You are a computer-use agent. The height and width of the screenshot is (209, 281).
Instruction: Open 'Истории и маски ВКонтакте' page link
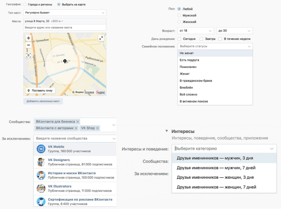(72, 173)
